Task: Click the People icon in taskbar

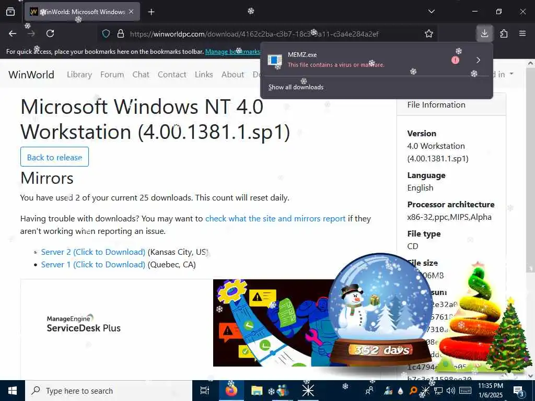Action: 369,391
